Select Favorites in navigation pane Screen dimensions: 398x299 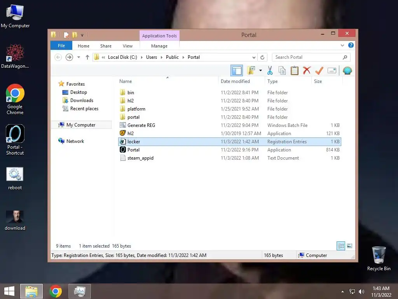tap(75, 84)
